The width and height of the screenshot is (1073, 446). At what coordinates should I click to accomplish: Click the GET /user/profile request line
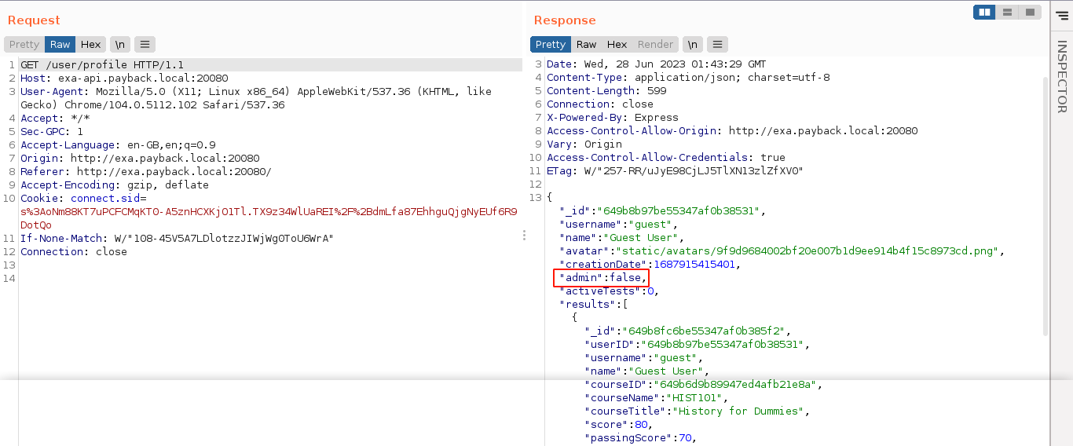(x=102, y=64)
